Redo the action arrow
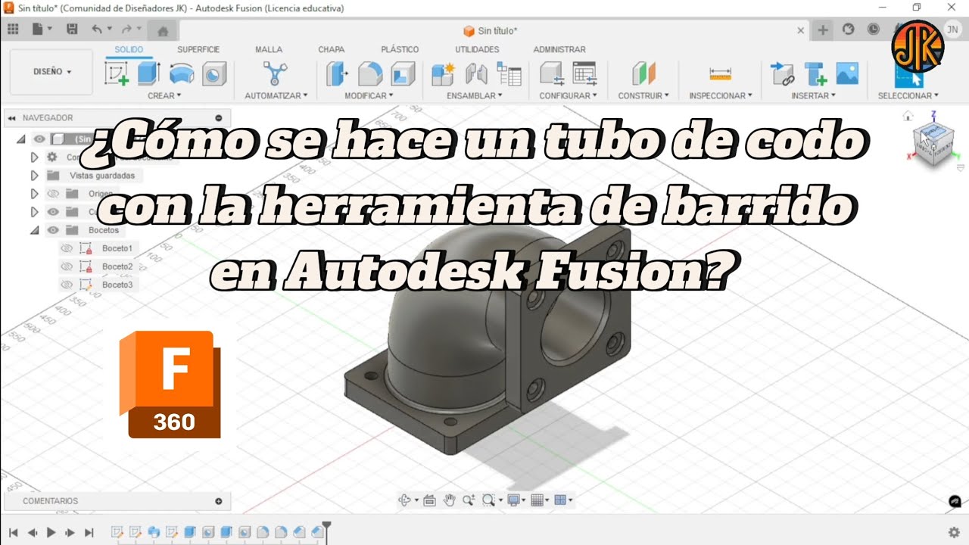969x545 pixels. (126, 30)
